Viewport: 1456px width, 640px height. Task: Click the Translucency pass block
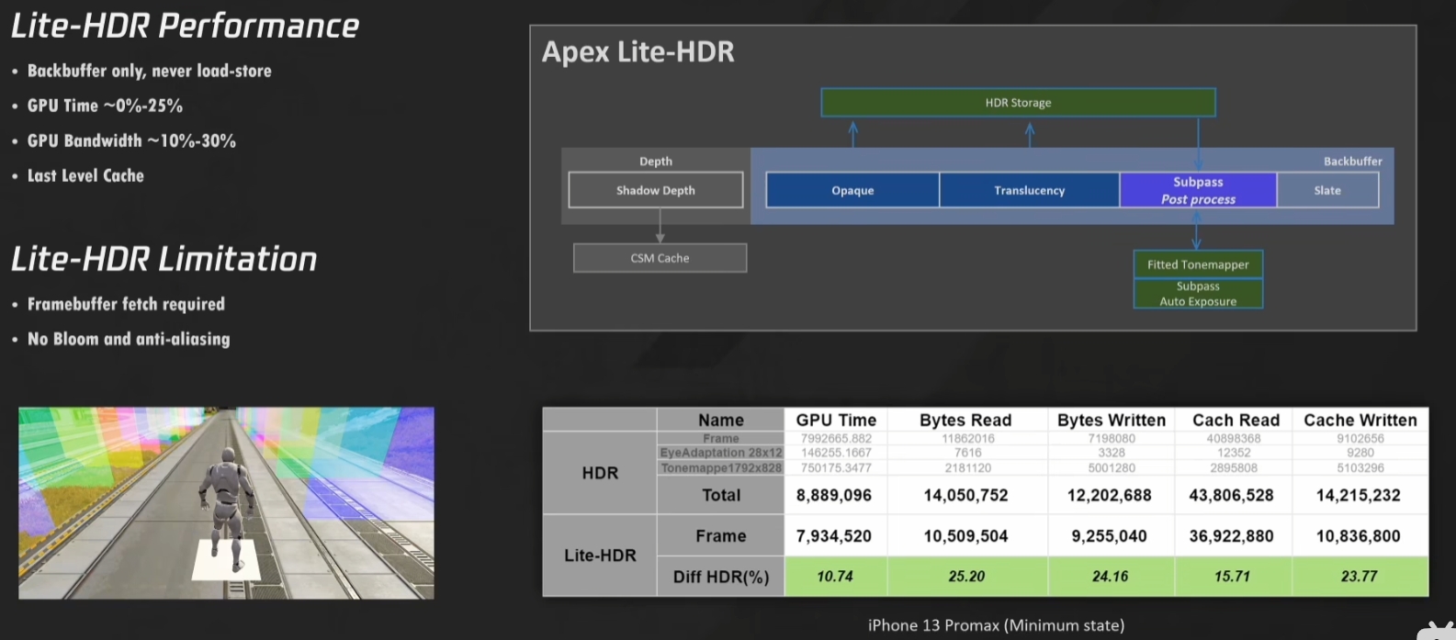click(x=1029, y=190)
